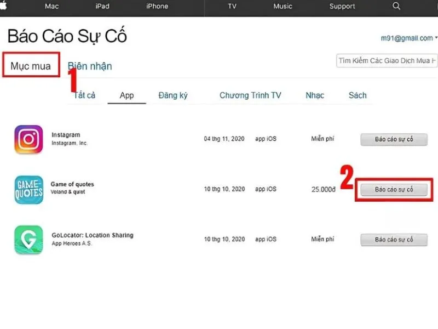The image size is (438, 329).
Task: Open the m91@gmail.com account dropdown
Action: (409, 38)
